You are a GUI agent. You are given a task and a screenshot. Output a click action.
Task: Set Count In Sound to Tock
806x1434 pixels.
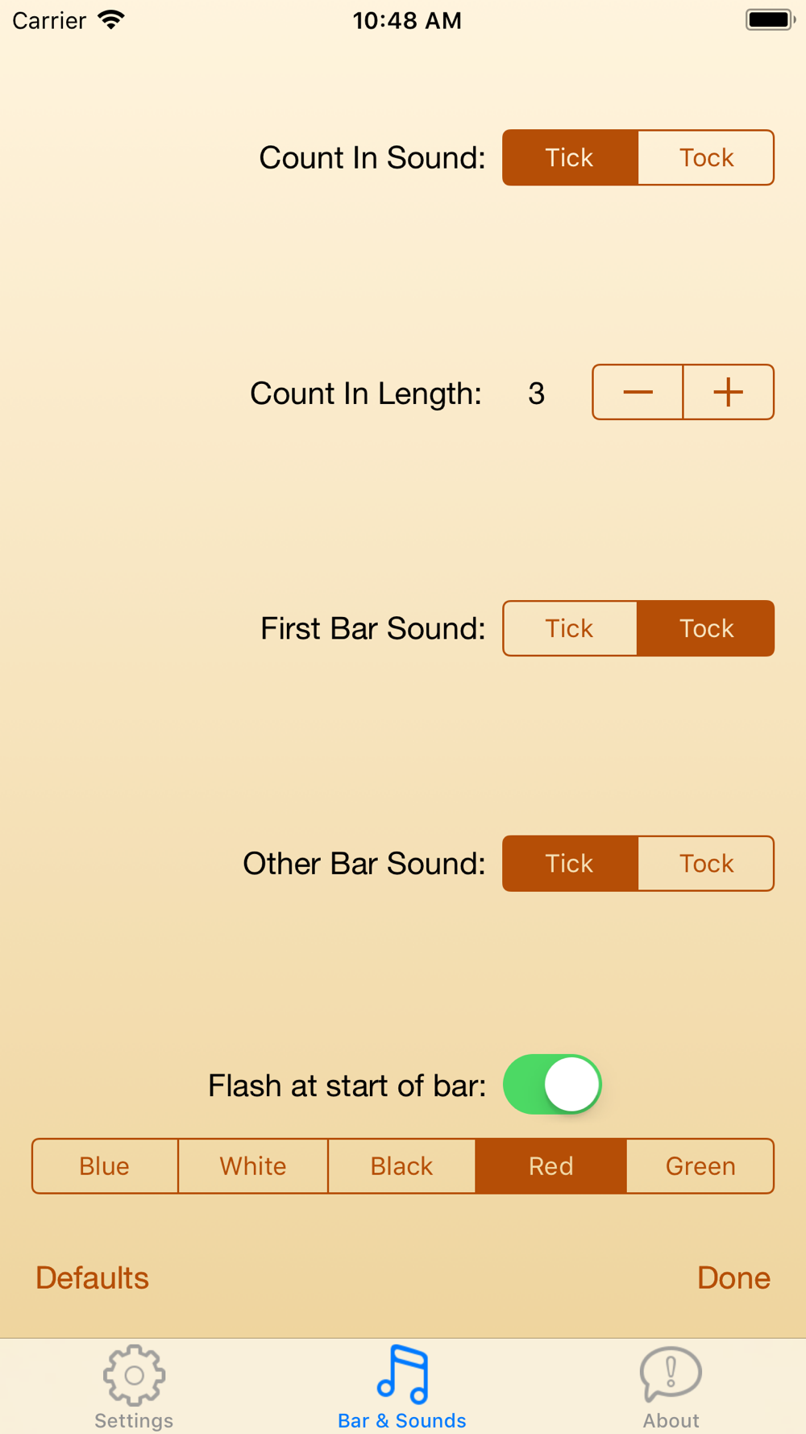tap(706, 158)
